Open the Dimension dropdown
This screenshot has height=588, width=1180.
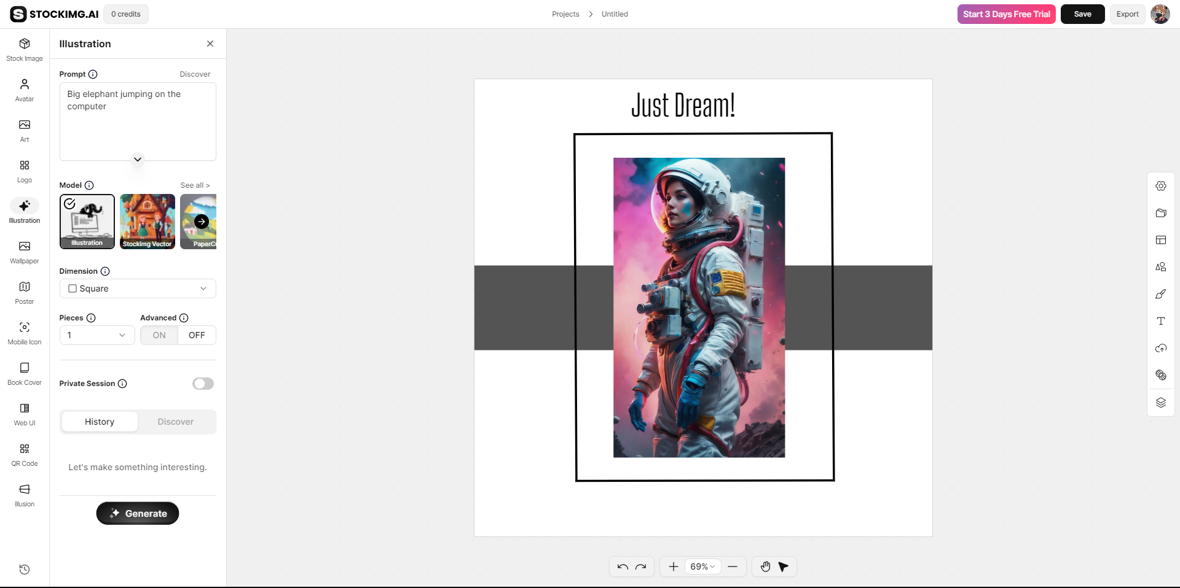click(x=137, y=288)
